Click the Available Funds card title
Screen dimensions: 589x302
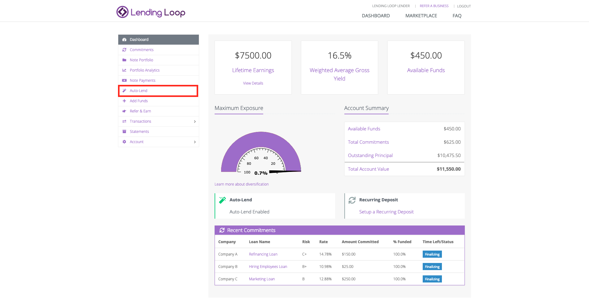click(x=426, y=70)
